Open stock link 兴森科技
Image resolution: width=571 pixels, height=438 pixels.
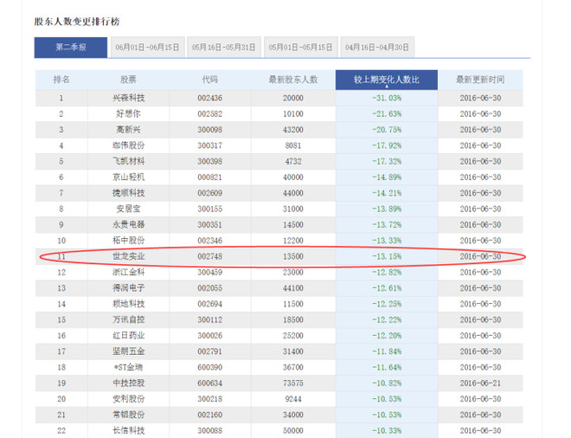(x=129, y=98)
